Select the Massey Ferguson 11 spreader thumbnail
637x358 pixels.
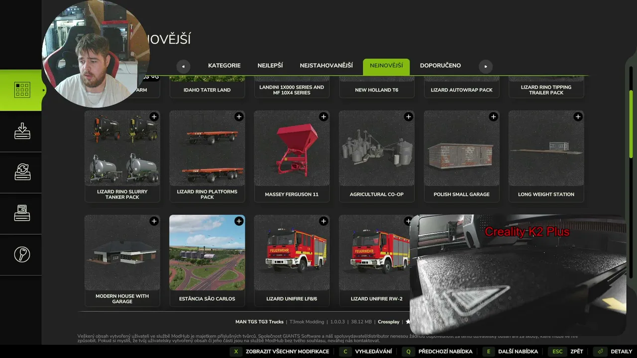click(292, 148)
